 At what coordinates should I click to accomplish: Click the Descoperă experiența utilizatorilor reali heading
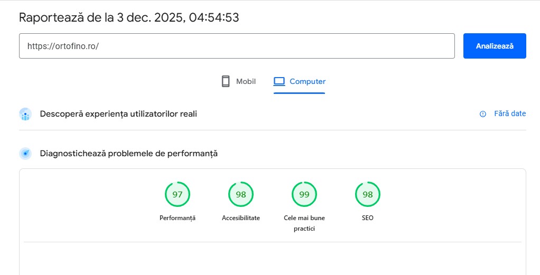tap(118, 113)
